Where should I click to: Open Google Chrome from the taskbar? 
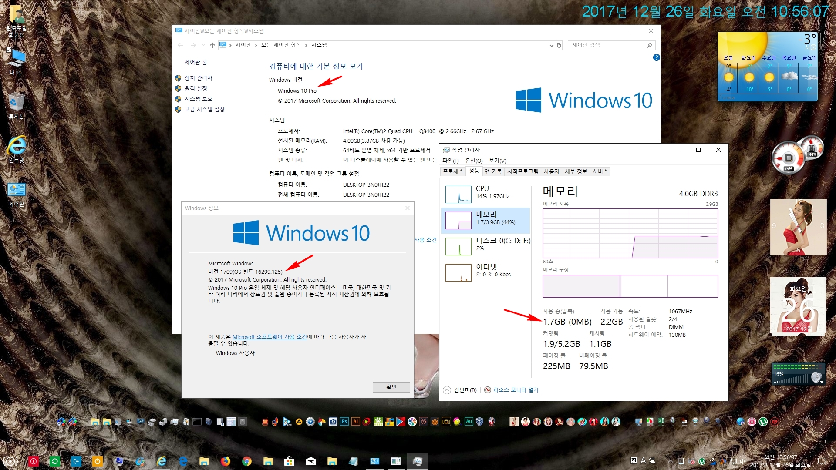click(x=246, y=461)
